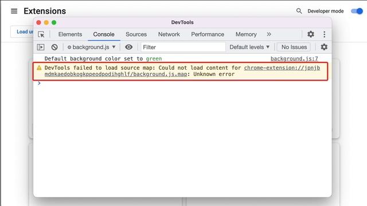Image resolution: width=367 pixels, height=206 pixels.
Task: Go to the Network tab
Action: pyautogui.click(x=169, y=34)
